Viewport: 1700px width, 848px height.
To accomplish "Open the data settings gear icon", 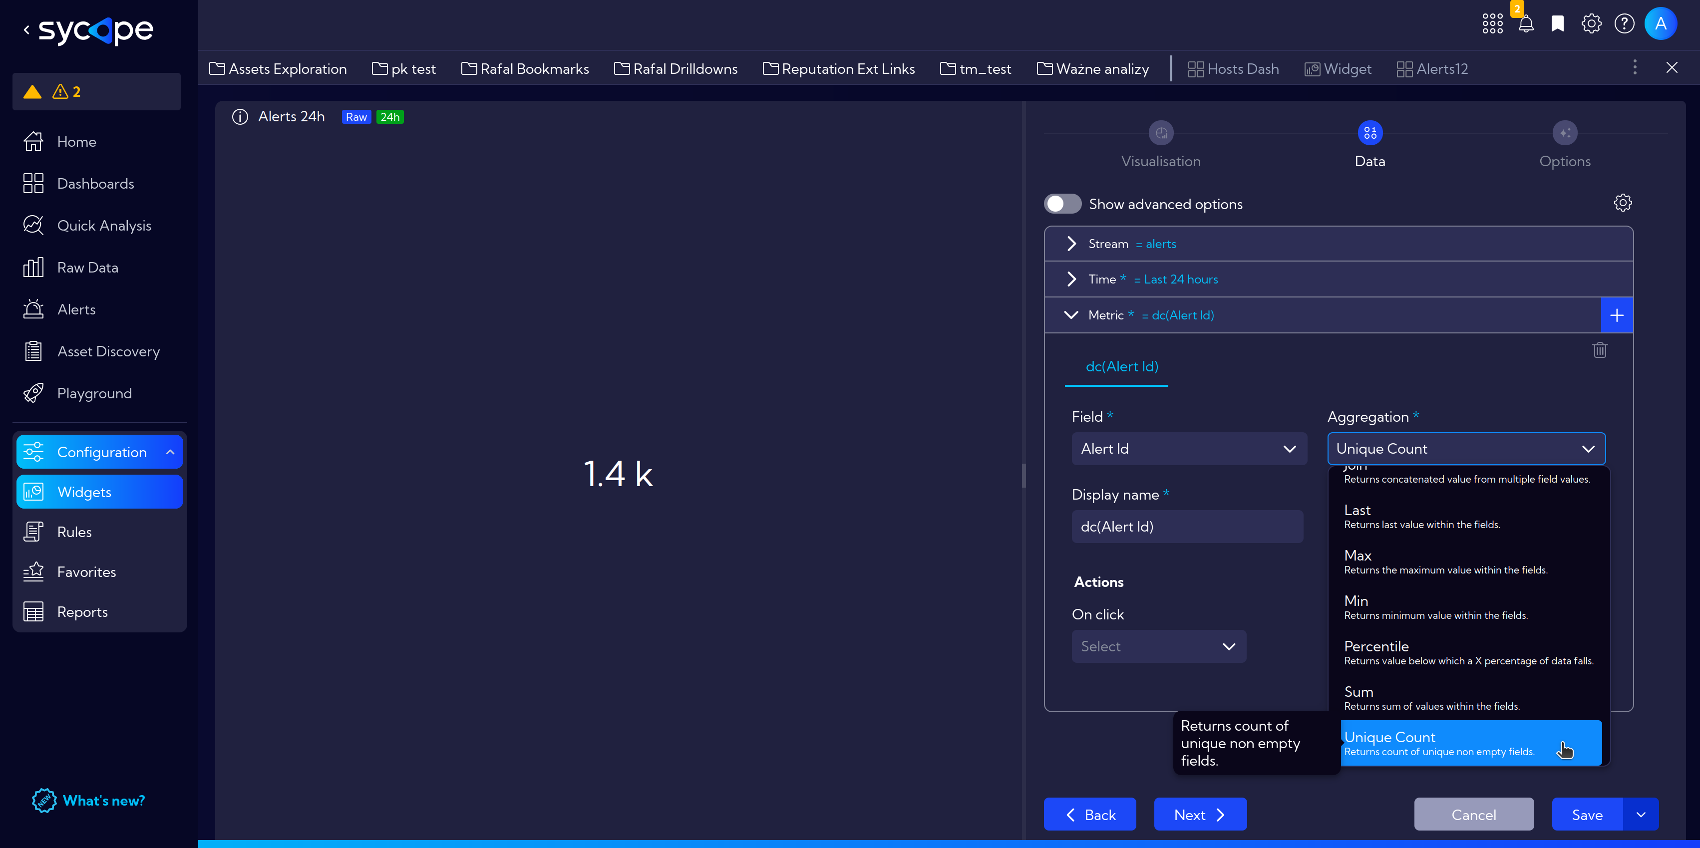I will click(1623, 203).
